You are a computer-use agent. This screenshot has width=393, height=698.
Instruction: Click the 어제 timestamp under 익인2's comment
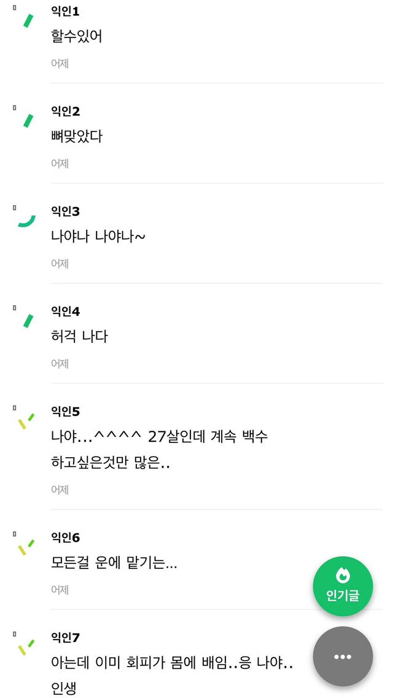click(60, 163)
